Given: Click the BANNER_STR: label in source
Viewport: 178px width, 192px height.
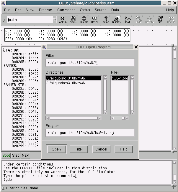Looking at the screenshot, I should 14,85.
